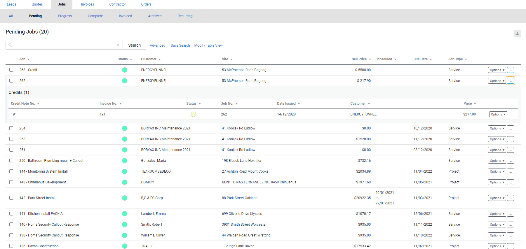Viewport: 526px width, 249px height.
Task: Open Options dropdown for credit note 191
Action: [498, 114]
